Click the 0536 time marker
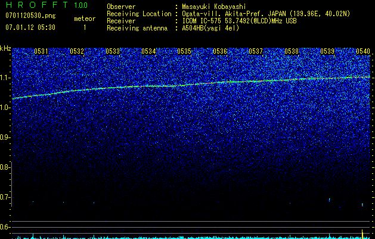Screen dimensions: 375x239 [220, 51]
